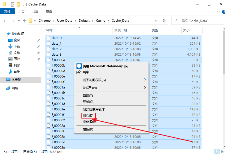Open 图片 in the navigation pane
Screen dimensions: 225x154
pos(17,59)
